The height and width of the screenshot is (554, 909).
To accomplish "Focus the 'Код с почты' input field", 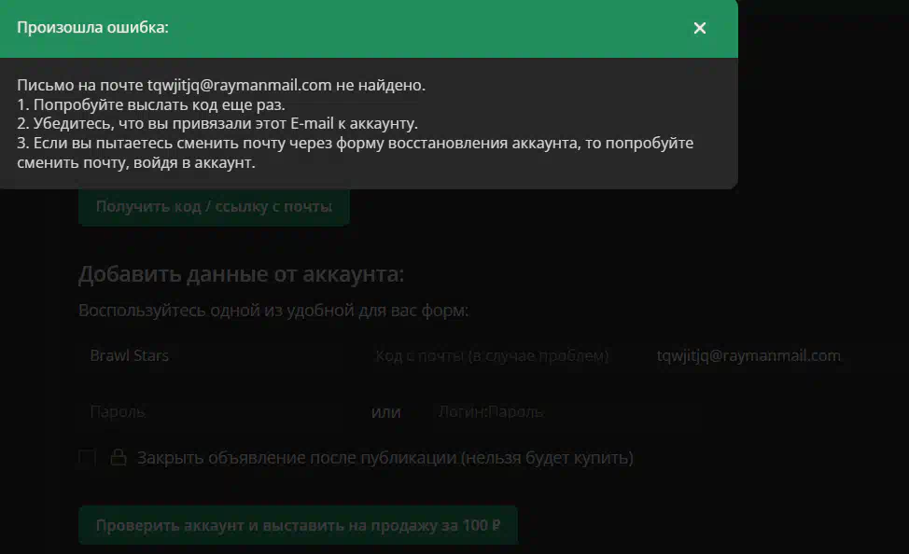I will tap(492, 356).
